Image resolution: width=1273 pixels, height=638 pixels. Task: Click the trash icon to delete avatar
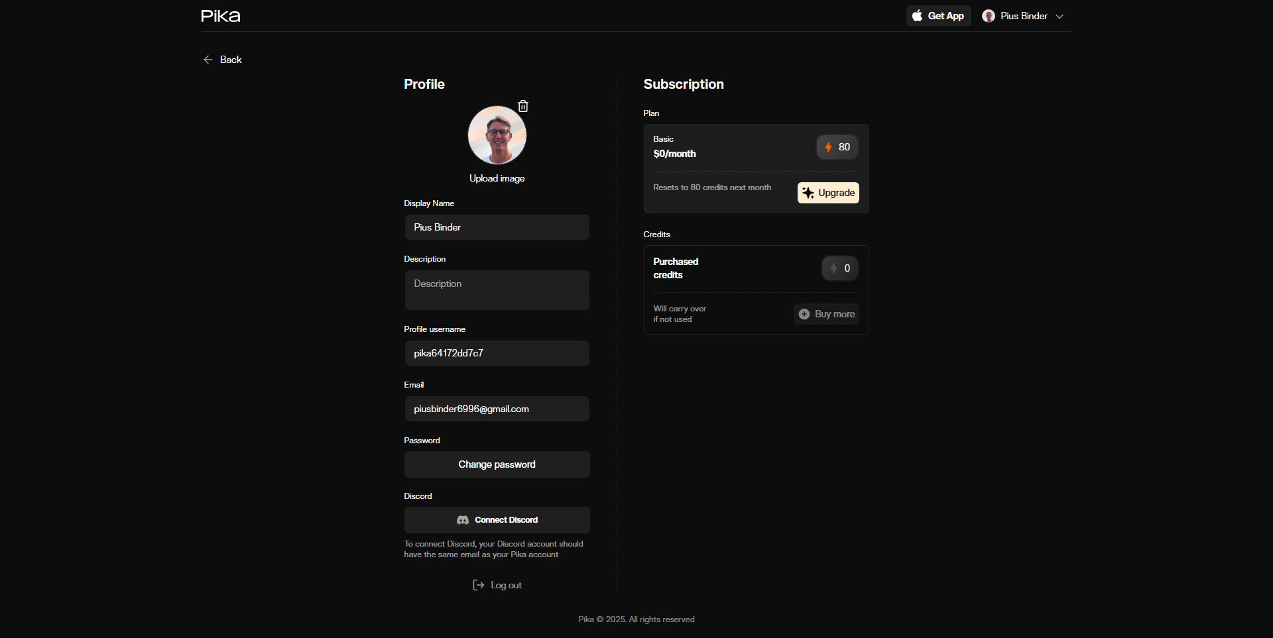(x=523, y=106)
